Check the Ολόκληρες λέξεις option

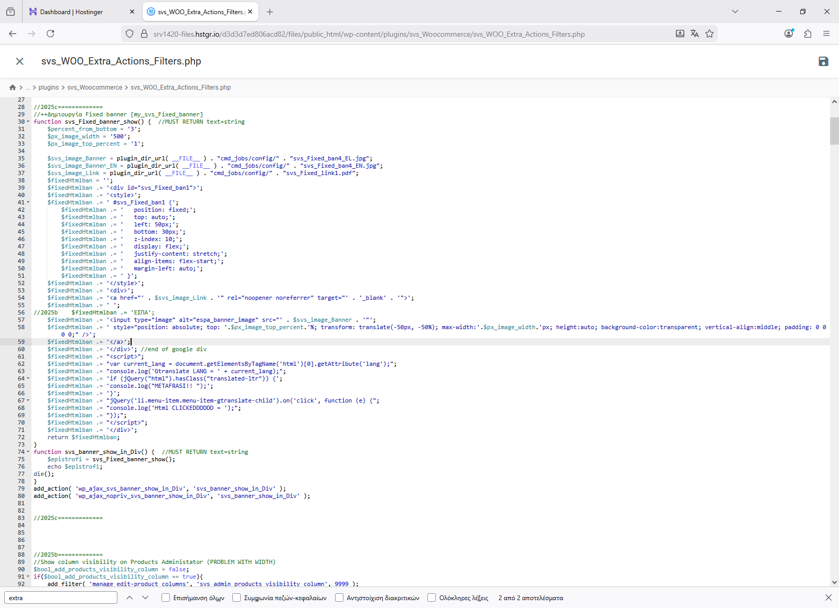click(x=432, y=598)
